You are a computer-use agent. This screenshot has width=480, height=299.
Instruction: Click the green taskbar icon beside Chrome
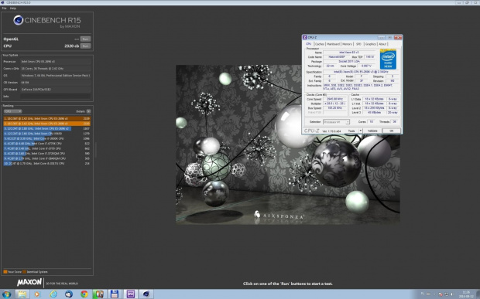[x=99, y=294]
